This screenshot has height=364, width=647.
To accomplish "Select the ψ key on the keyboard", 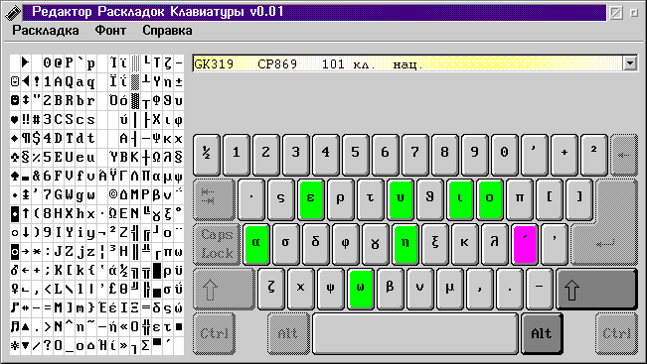I will pos(331,290).
